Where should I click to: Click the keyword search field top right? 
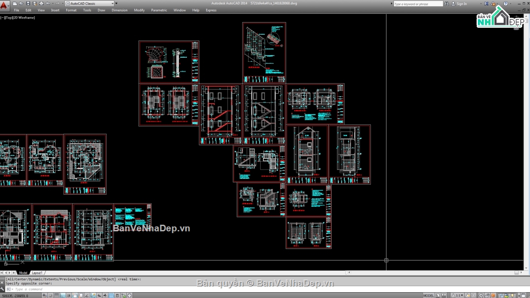coord(417,4)
